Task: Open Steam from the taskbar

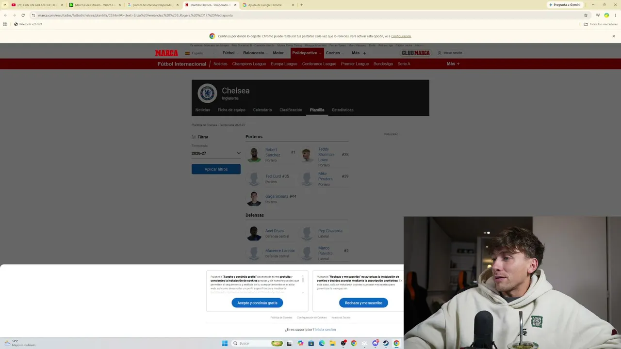Action: (386, 343)
